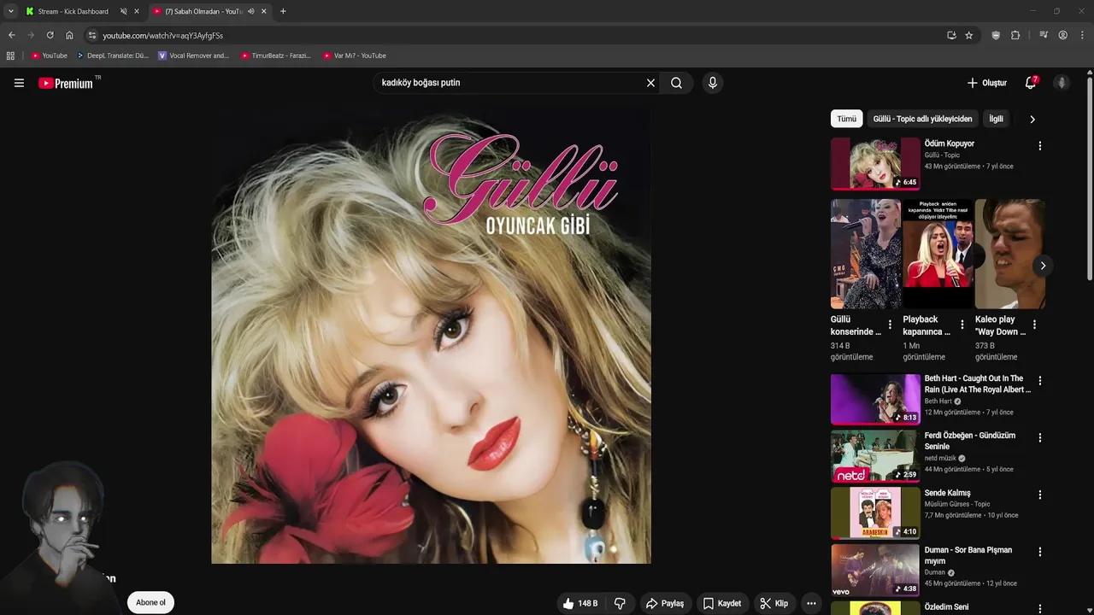Open the media controls icon

pyautogui.click(x=1044, y=35)
